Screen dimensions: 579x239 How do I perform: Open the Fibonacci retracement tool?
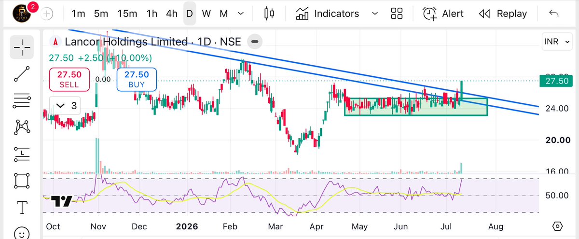pos(22,100)
